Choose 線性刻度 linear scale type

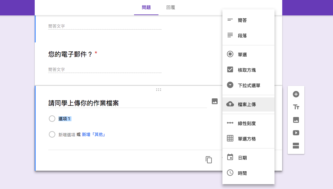[248, 123]
